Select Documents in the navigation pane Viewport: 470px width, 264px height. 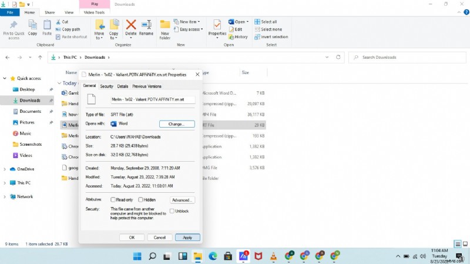(30, 111)
